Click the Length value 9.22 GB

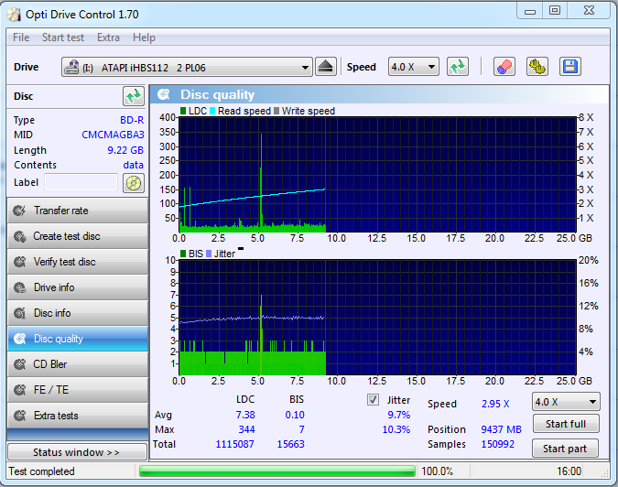pyautogui.click(x=125, y=150)
